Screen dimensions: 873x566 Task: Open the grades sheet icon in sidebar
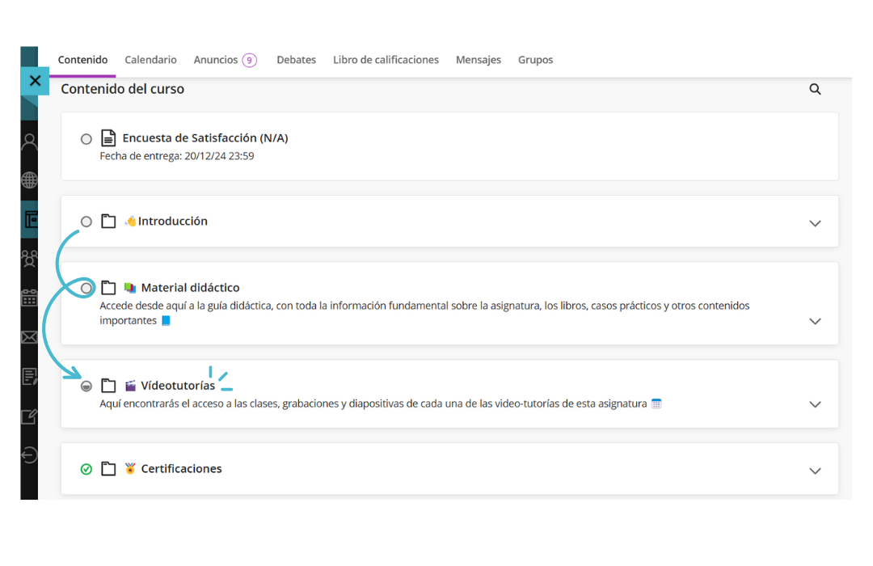(29, 376)
